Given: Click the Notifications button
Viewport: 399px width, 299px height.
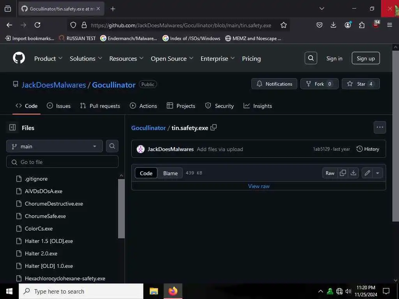Looking at the screenshot, I should pos(274,84).
